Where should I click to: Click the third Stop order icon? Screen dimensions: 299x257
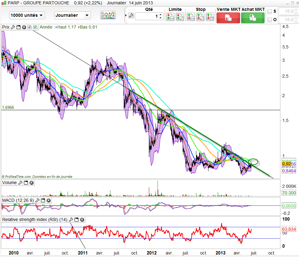[x=210, y=17]
